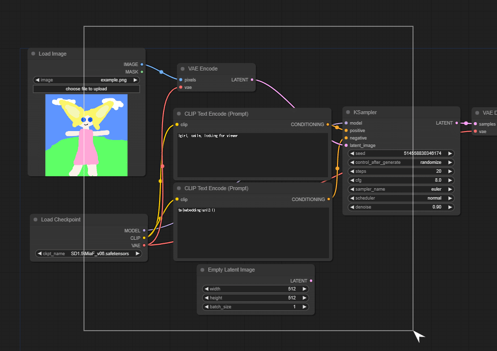Decrease denoise with its left arrow
The height and width of the screenshot is (351, 497).
[x=352, y=207]
